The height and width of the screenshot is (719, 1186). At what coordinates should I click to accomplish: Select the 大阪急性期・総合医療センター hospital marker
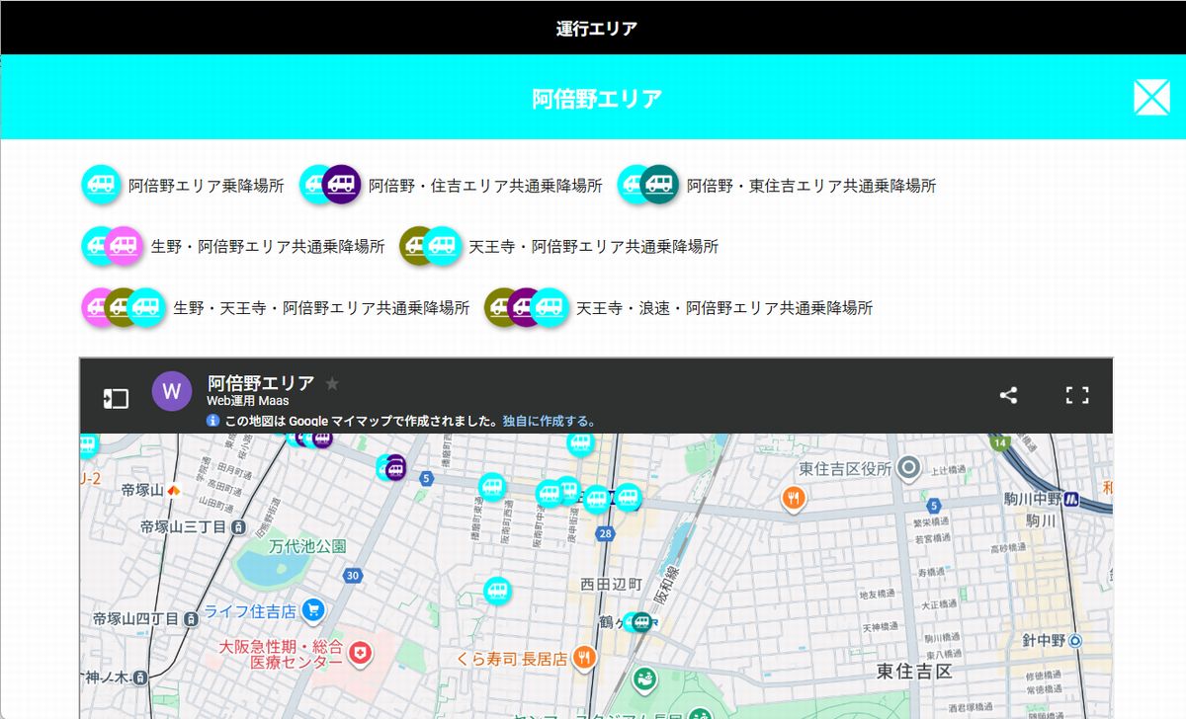click(x=362, y=652)
